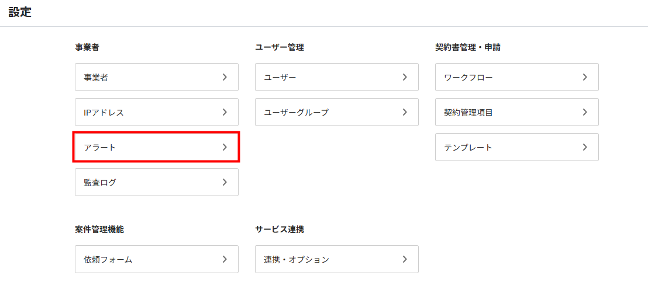This screenshot has width=648, height=300.
Task: Click the chevron arrow beside 連携・オプション
Action: click(x=405, y=259)
